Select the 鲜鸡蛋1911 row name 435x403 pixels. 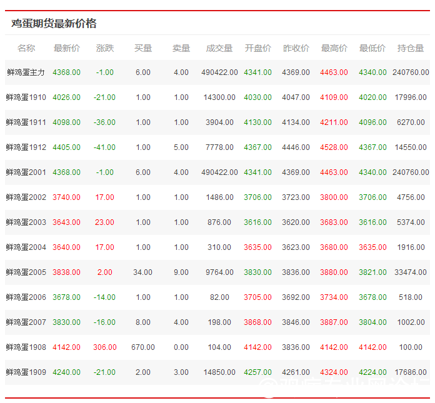click(x=26, y=122)
